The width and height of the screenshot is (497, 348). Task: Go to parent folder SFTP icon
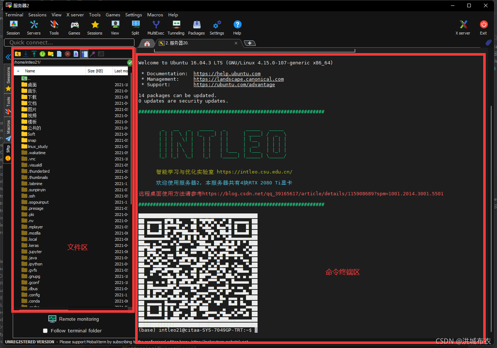click(x=18, y=54)
